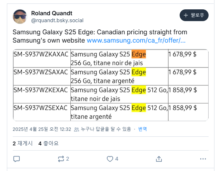Image resolution: width=221 pixels, height=171 pixels.
Task: Open the share upload icon
Action: click(x=159, y=159)
